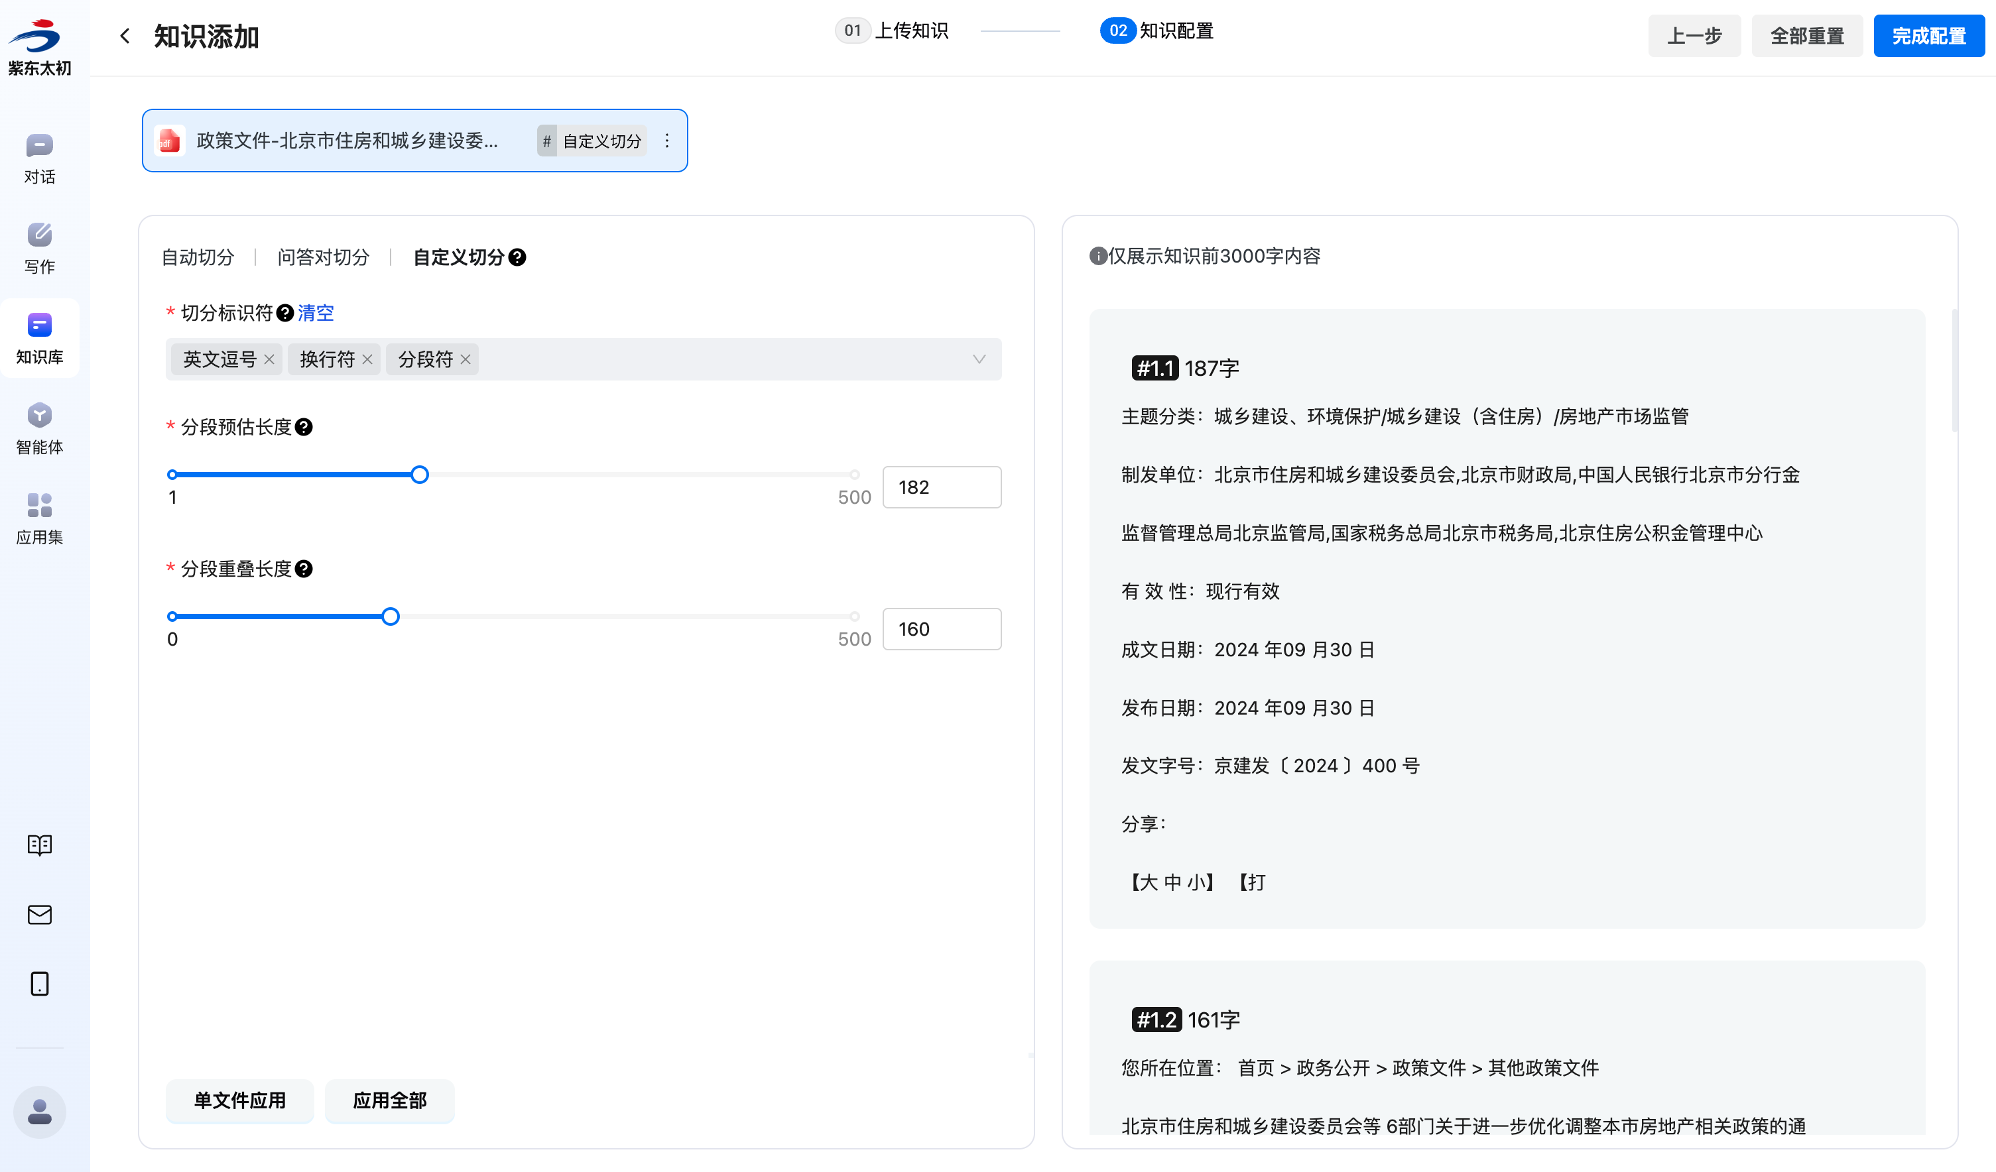This screenshot has height=1172, width=1996.
Task: Click step 02 知识配置
Action: 1156,31
